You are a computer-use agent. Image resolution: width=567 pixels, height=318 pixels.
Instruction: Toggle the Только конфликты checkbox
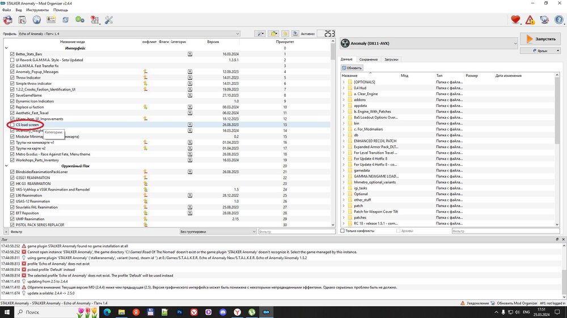[x=342, y=231]
